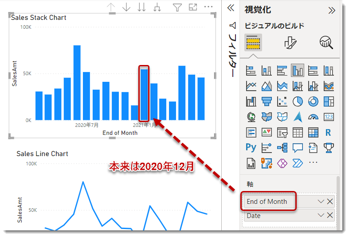Expand all down one level fork icon
This screenshot has height=237, width=349.
(x=157, y=7)
